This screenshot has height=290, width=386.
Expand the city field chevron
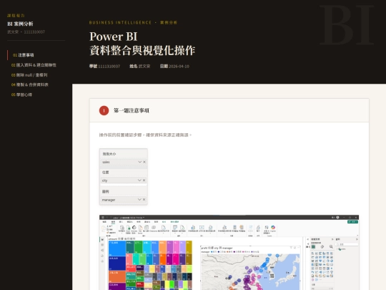click(139, 180)
